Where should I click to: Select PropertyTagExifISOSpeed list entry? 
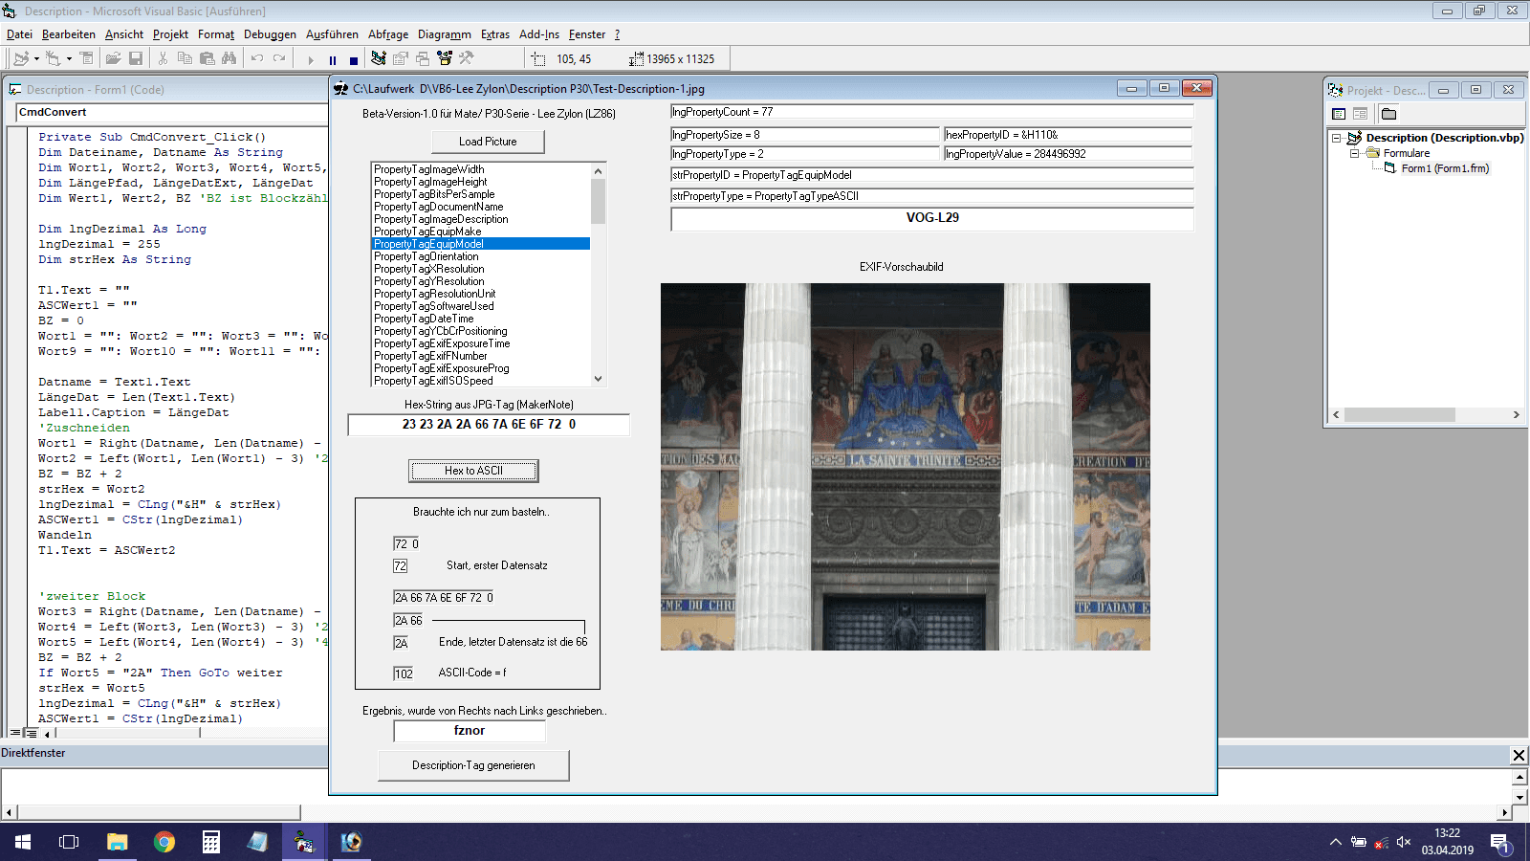480,381
